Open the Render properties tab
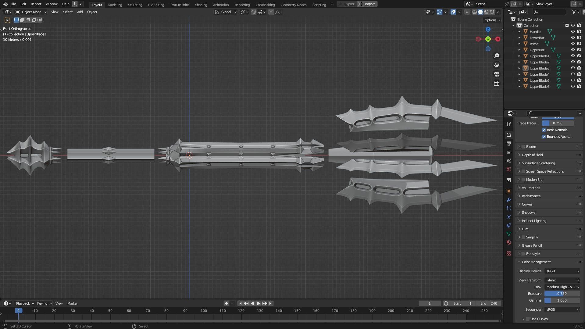The width and height of the screenshot is (585, 329). coord(508,135)
